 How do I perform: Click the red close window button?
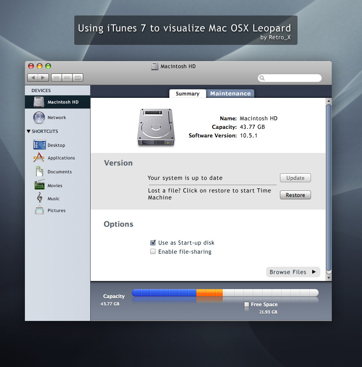(31, 66)
